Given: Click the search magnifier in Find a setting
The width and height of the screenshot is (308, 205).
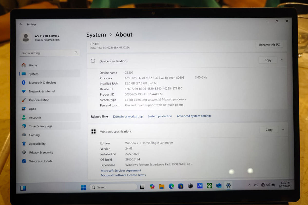Looking at the screenshot, I should point(76,53).
